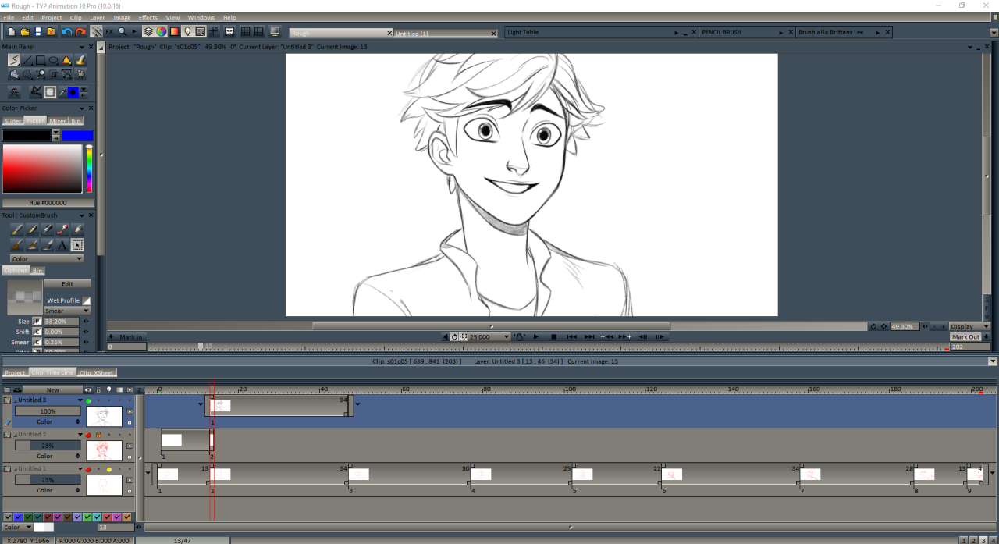Open the Windows menu
The width and height of the screenshot is (999, 544).
(201, 17)
